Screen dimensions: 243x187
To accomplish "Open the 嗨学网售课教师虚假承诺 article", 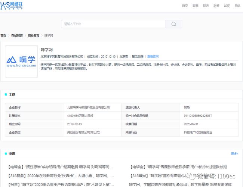I will tap(178, 167).
